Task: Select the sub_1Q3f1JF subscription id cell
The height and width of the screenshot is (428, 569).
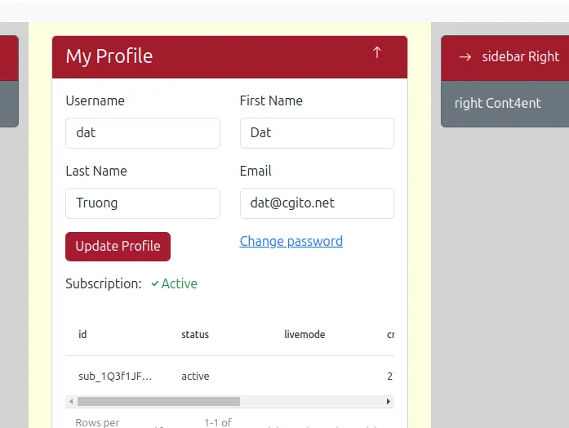Action: [115, 377]
